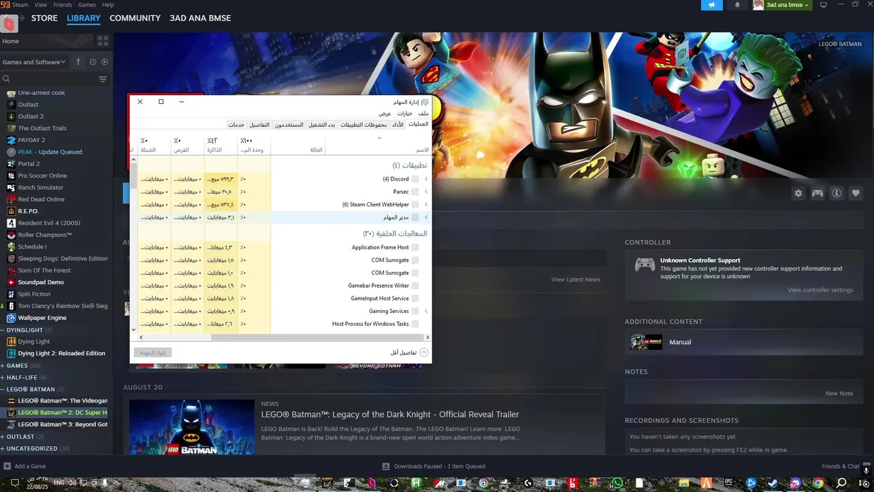Select Home in the library sidebar
The width and height of the screenshot is (874, 492).
point(45,41)
